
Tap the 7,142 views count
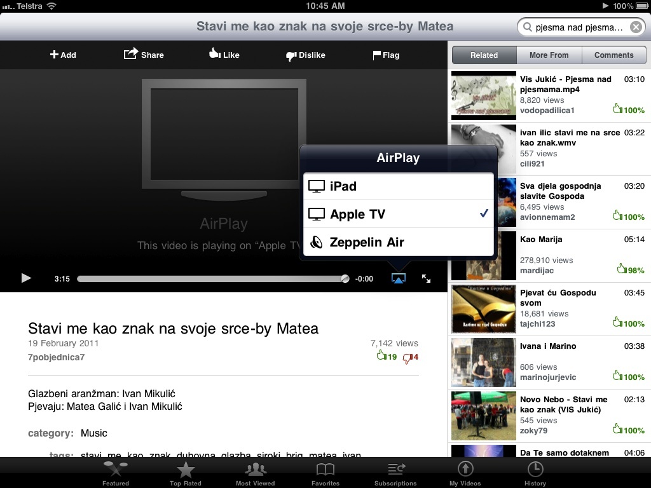point(394,343)
